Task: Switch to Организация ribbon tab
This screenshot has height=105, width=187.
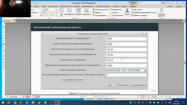Action: pyautogui.click(x=53, y=6)
